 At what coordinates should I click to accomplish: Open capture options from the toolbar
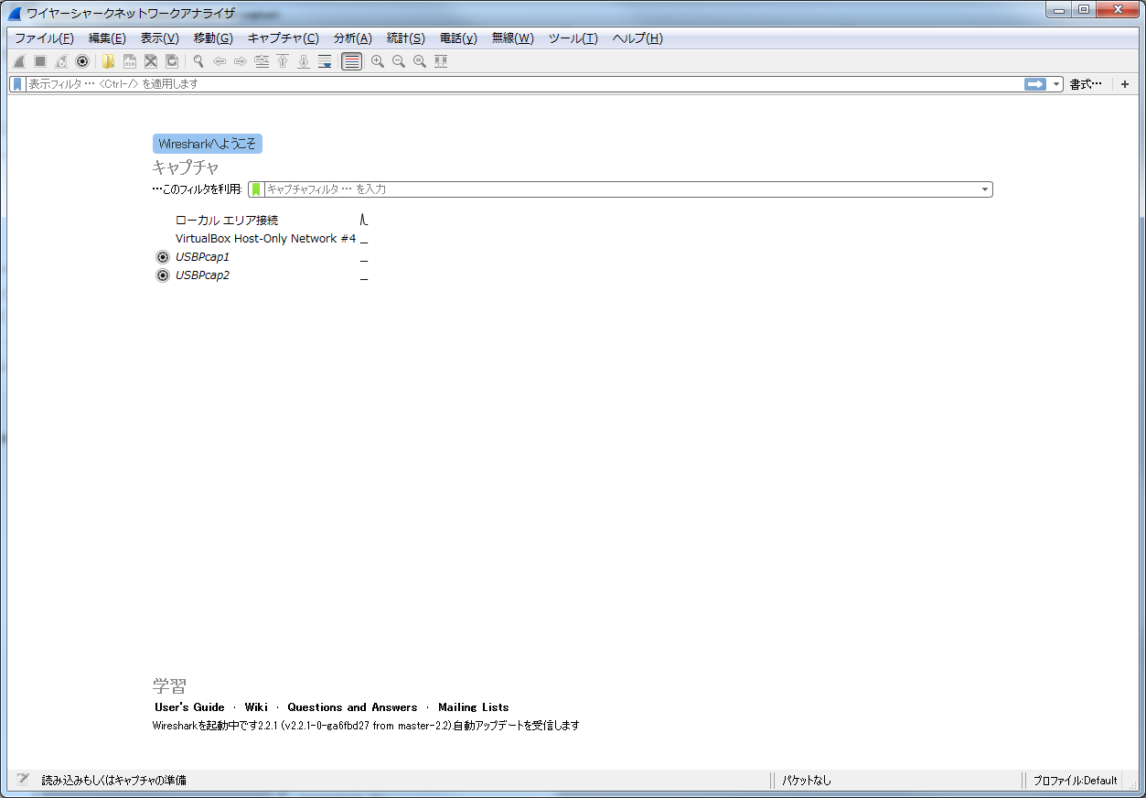[x=82, y=61]
